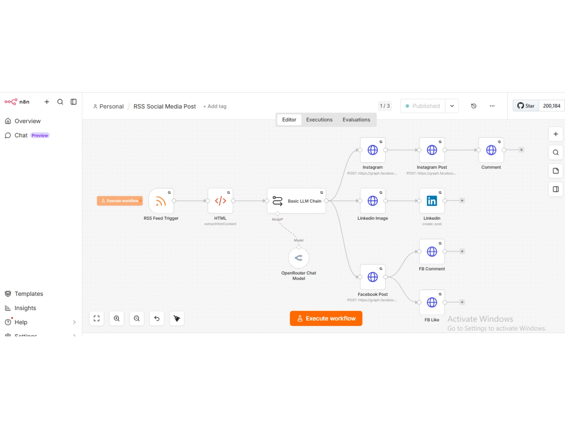Select the Linkedin node icon
This screenshot has width=565, height=424.
pos(432,201)
